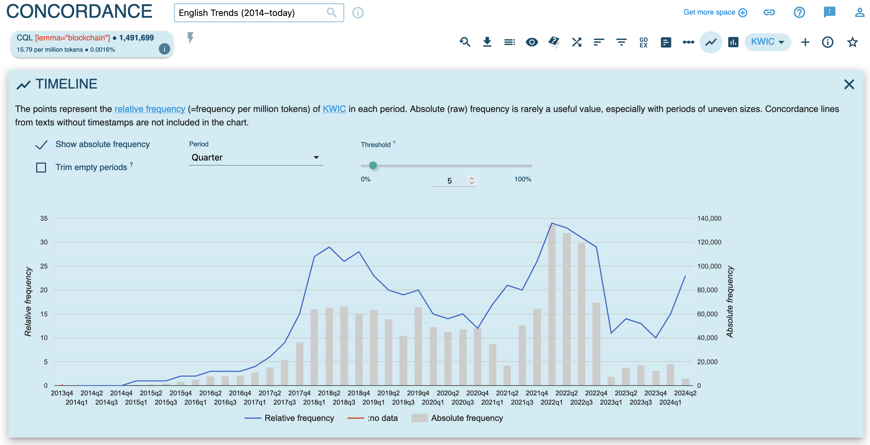Hide Absolute frequency series via legend

tap(457, 418)
